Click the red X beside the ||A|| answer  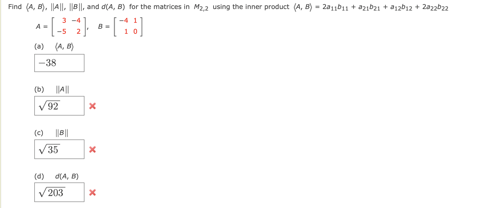click(x=93, y=106)
